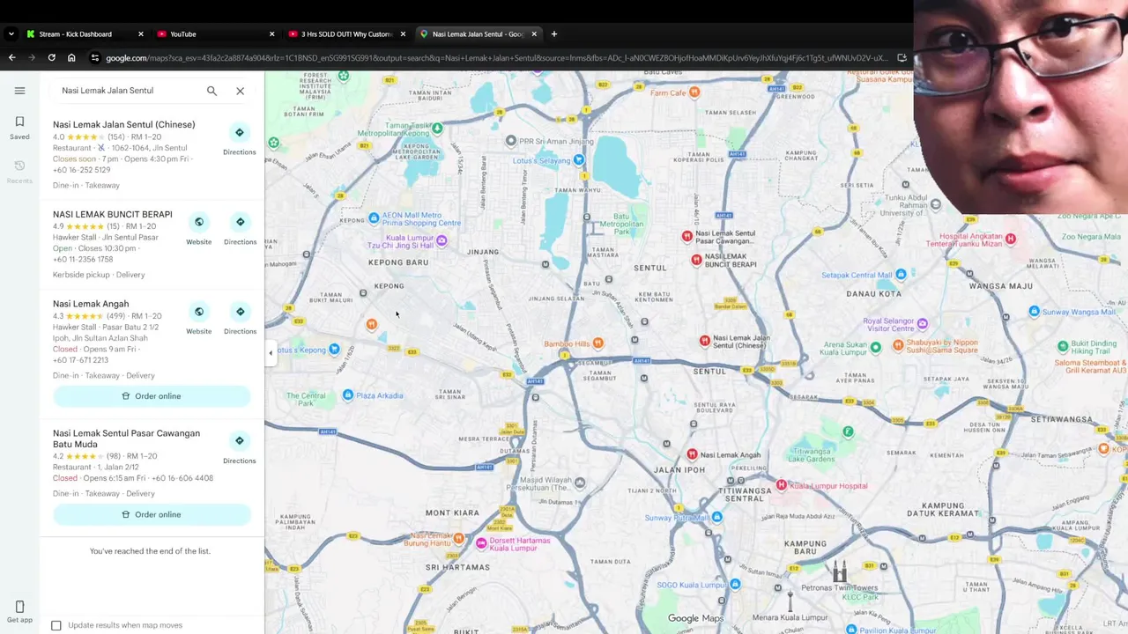The width and height of the screenshot is (1128, 634).
Task: Open the Google Maps hamburger menu
Action: 19,91
